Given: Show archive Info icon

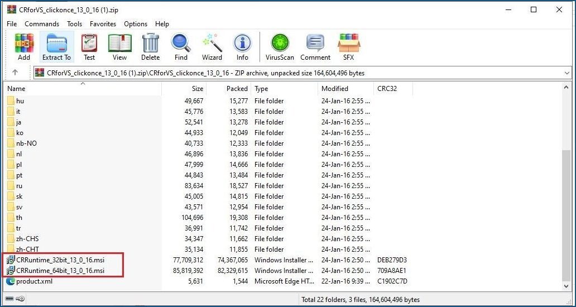Looking at the screenshot, I should tap(242, 43).
